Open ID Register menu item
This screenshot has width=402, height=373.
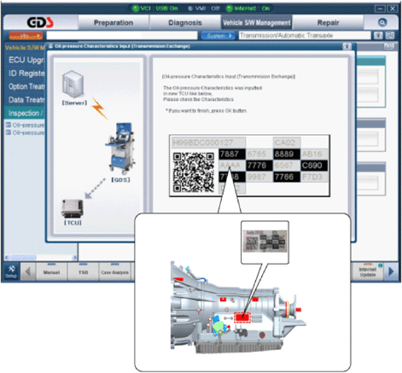point(26,73)
